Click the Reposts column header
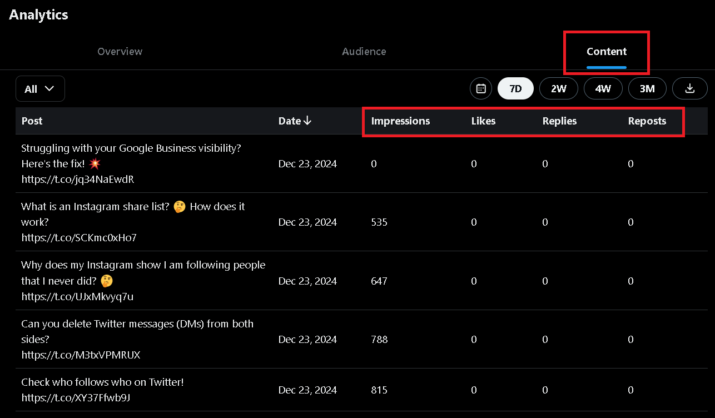The width and height of the screenshot is (715, 418). pyautogui.click(x=647, y=121)
